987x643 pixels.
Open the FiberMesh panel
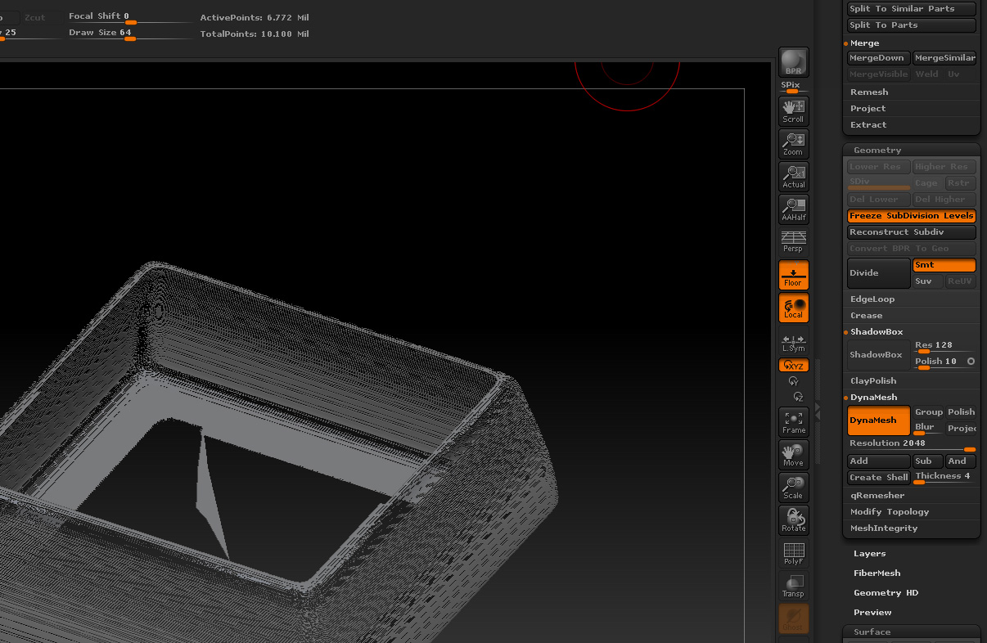click(x=877, y=573)
